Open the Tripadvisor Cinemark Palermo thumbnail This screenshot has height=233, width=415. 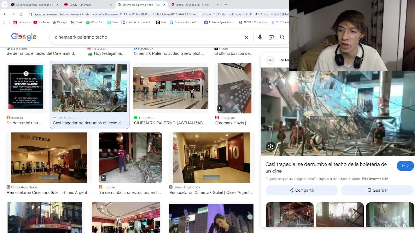tap(171, 88)
